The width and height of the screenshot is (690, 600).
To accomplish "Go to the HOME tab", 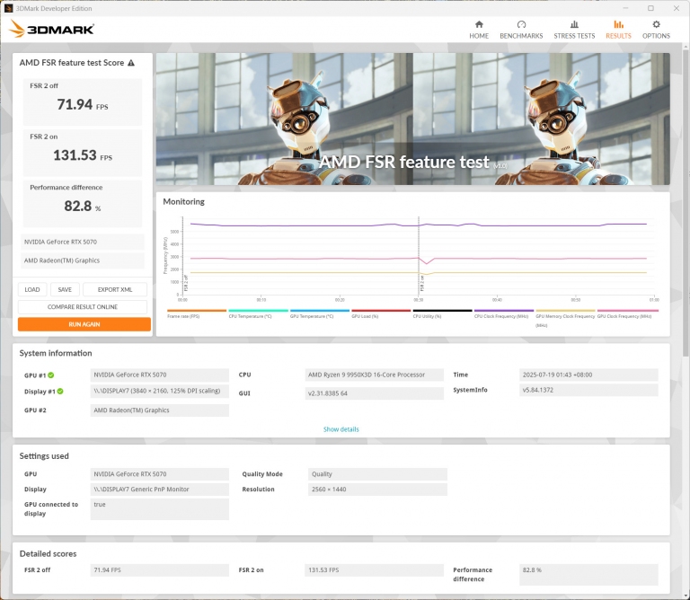I will click(x=479, y=30).
